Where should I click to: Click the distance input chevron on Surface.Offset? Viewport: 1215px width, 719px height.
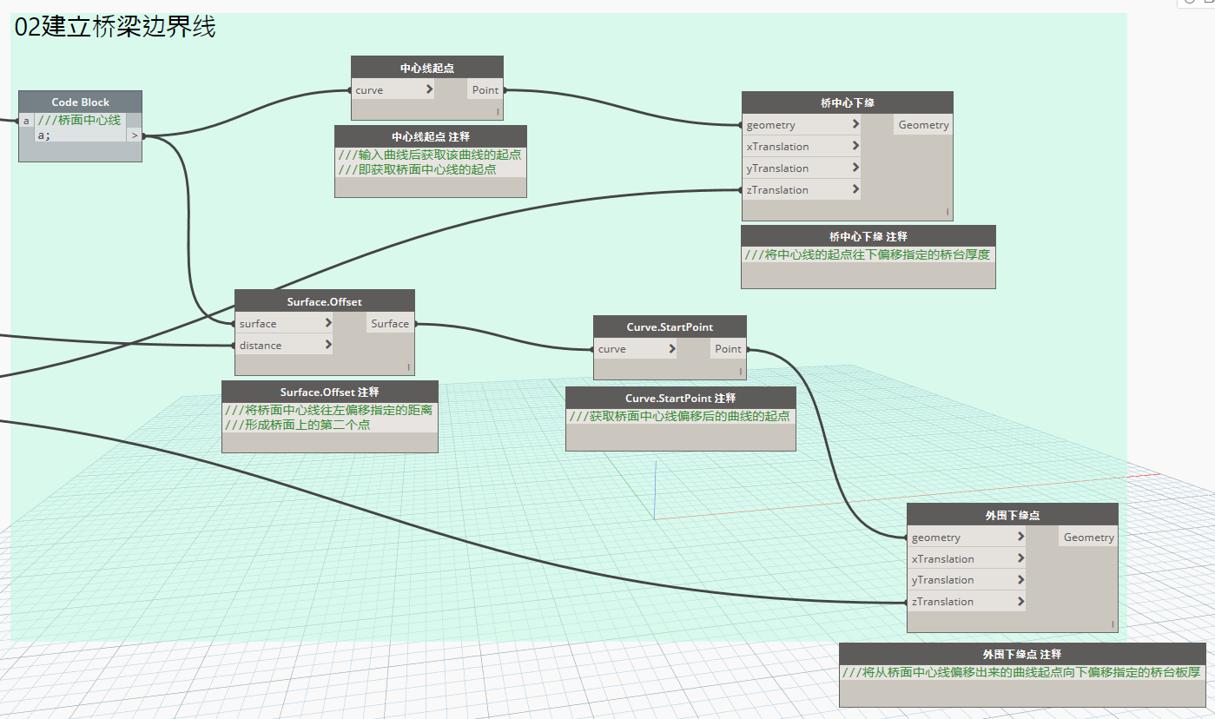[327, 345]
